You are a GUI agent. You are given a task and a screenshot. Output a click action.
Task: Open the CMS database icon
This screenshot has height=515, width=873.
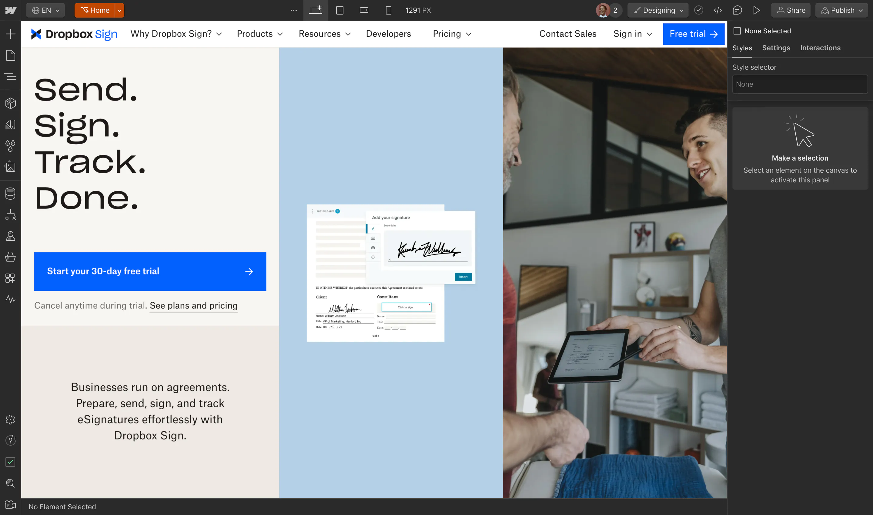(x=10, y=194)
